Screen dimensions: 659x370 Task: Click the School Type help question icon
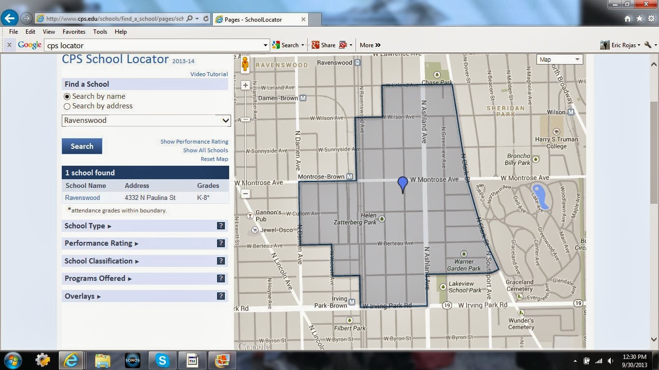coord(221,226)
